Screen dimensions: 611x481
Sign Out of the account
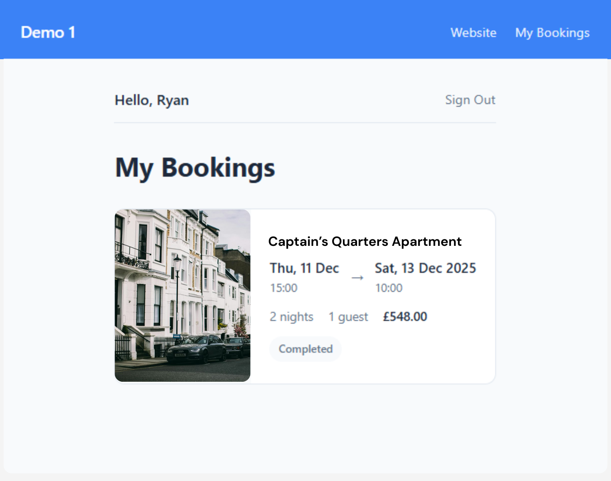tap(470, 100)
